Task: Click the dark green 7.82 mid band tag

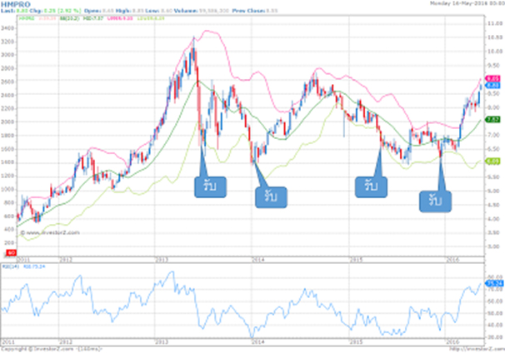Action: (492, 120)
